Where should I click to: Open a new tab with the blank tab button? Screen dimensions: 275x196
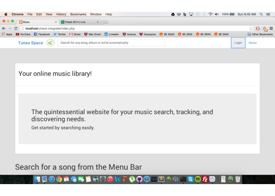(105, 22)
